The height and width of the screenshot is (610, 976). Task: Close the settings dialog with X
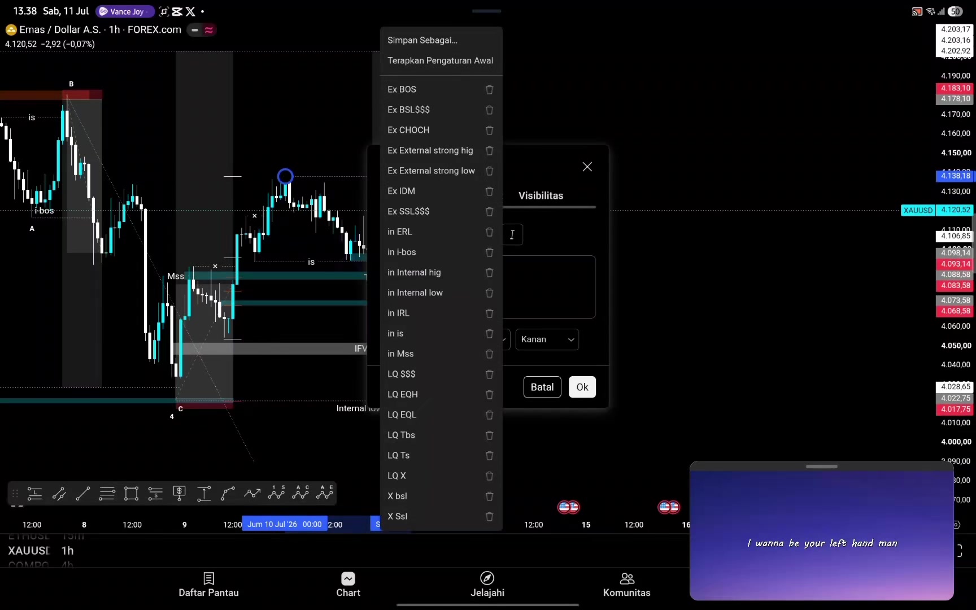587,167
